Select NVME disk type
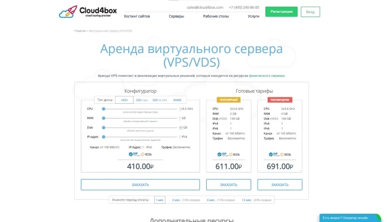Image resolution: width=387 pixels, height=222 pixels. click(x=177, y=100)
